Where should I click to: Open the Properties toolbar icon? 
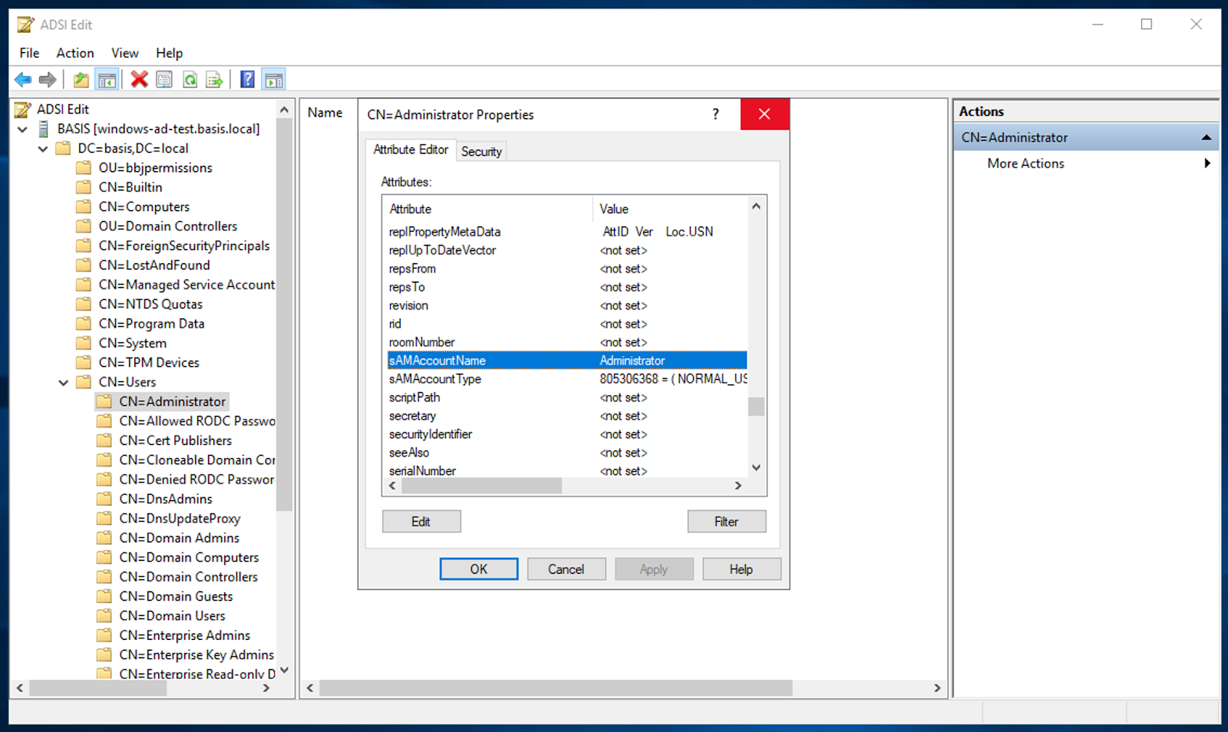tap(164, 80)
